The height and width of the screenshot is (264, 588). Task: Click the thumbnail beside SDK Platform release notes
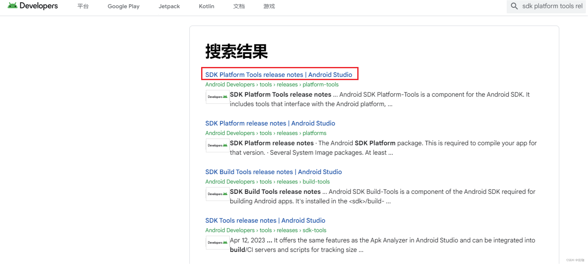[217, 145]
